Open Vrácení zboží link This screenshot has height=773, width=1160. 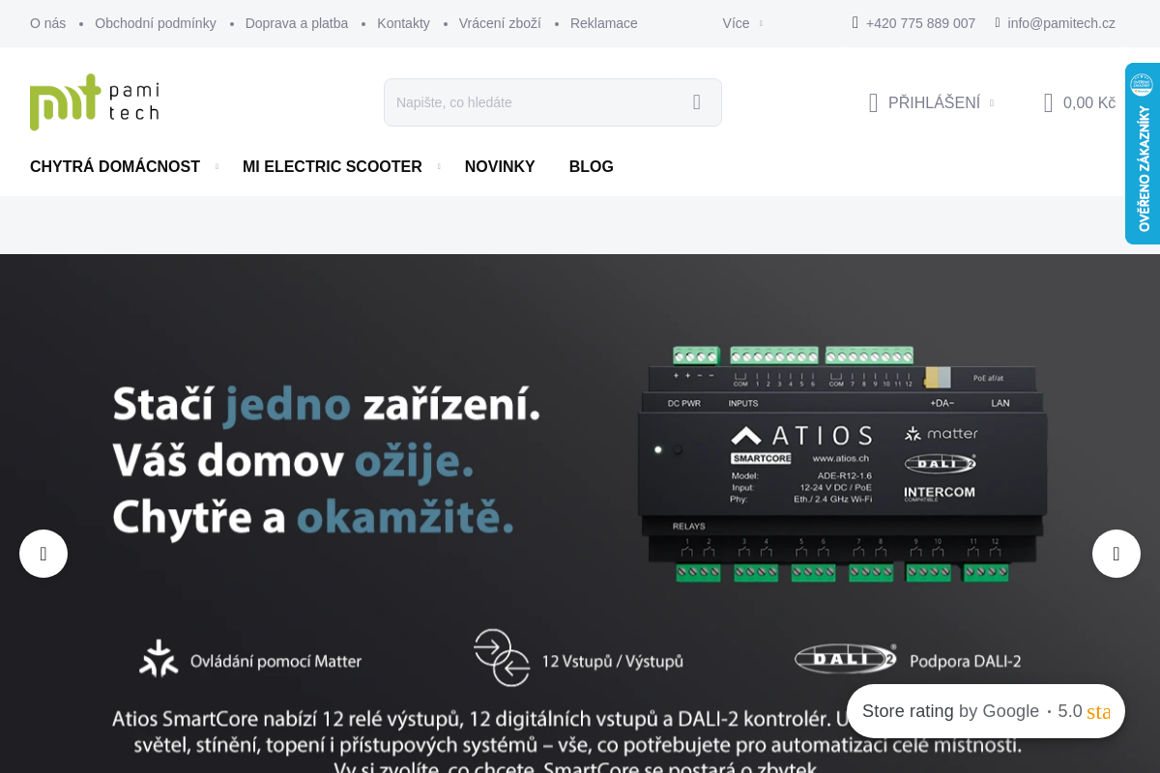[x=500, y=23]
